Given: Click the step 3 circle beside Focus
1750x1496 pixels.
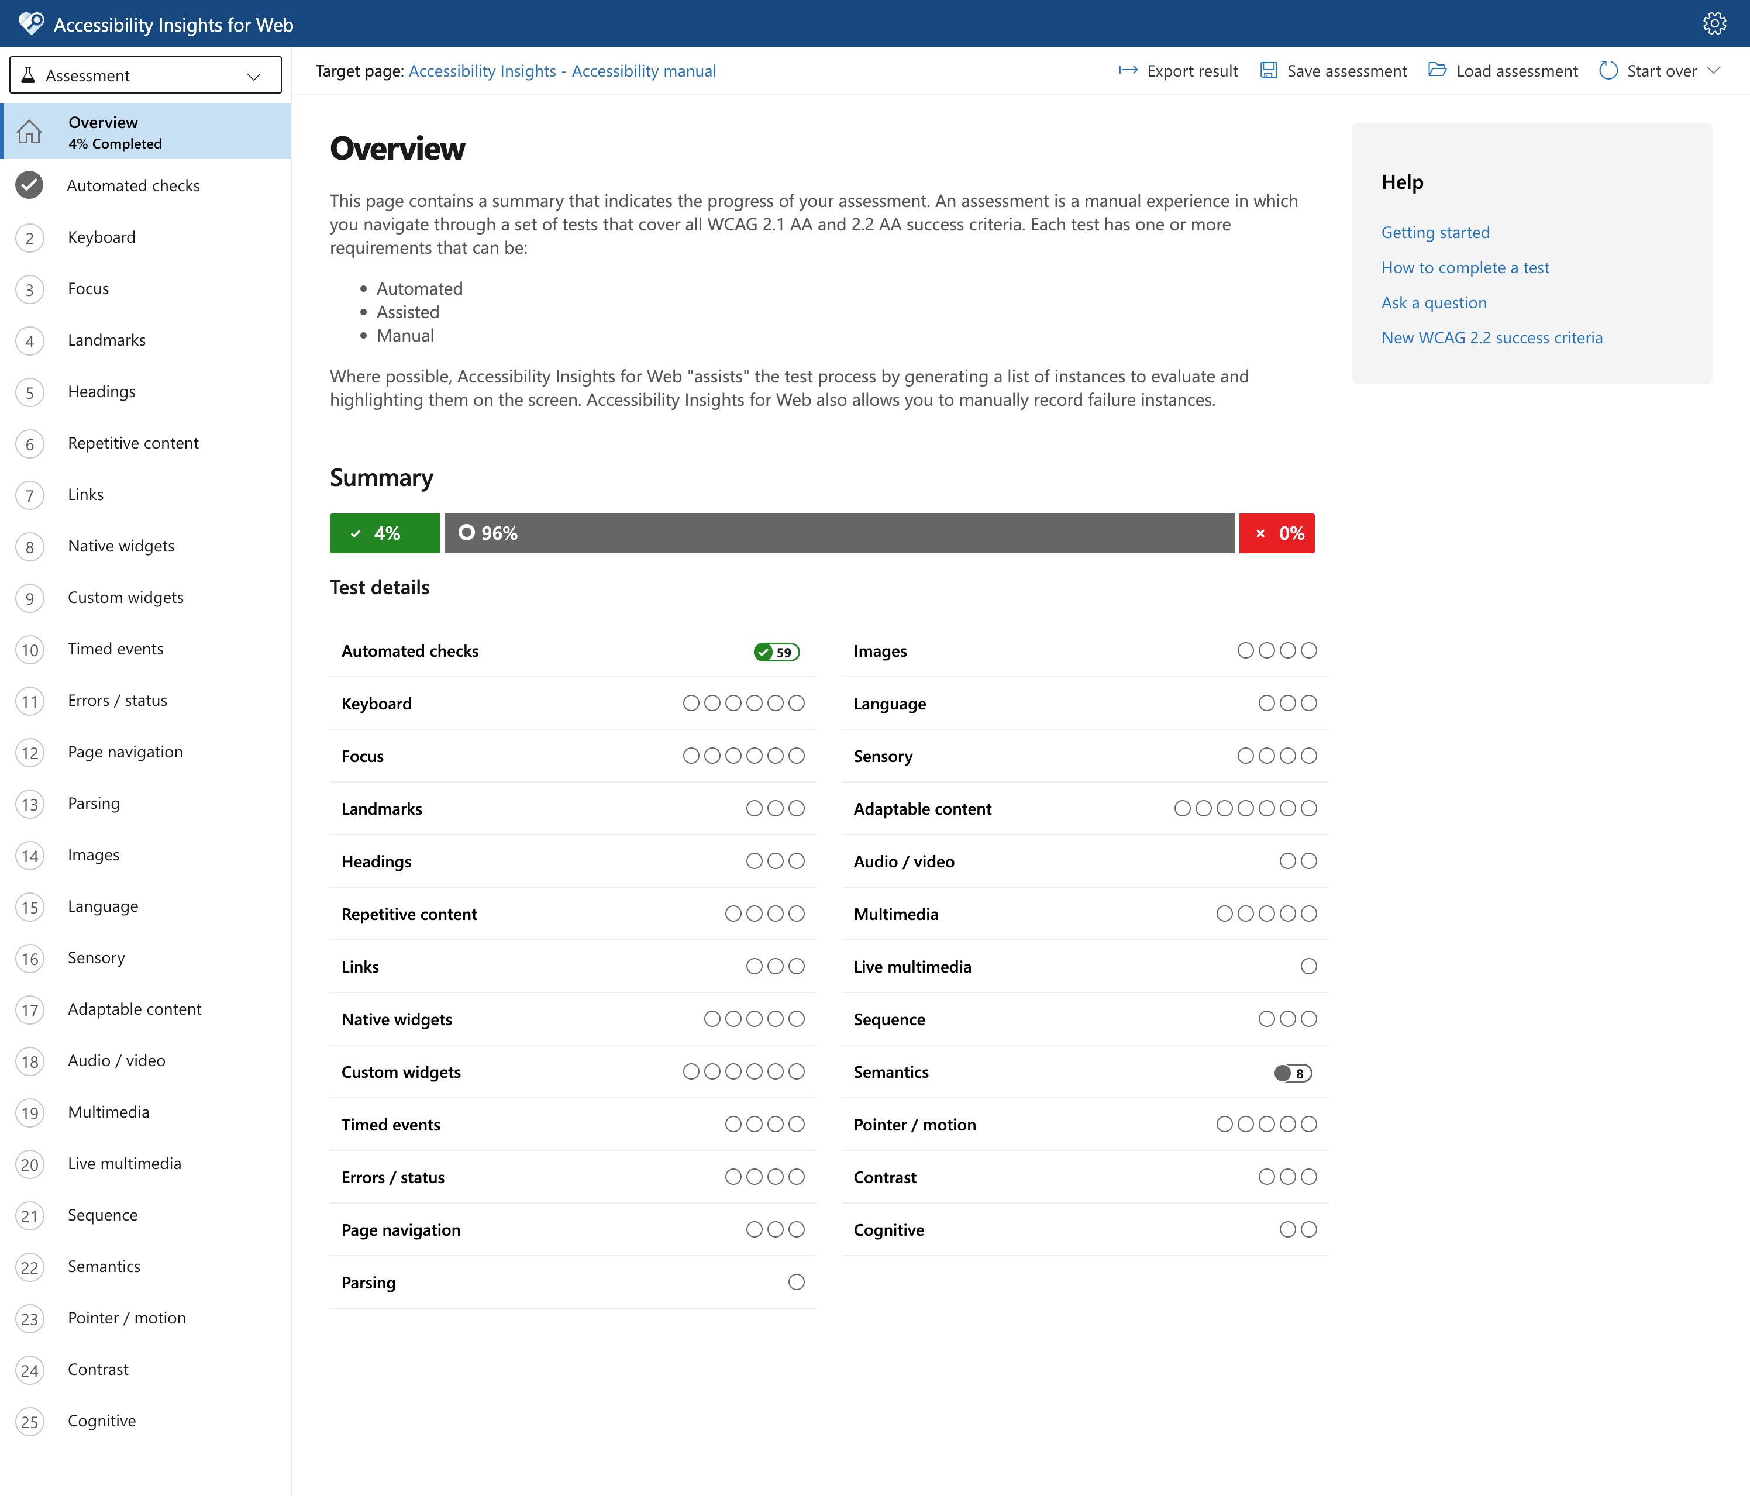Looking at the screenshot, I should point(30,289).
